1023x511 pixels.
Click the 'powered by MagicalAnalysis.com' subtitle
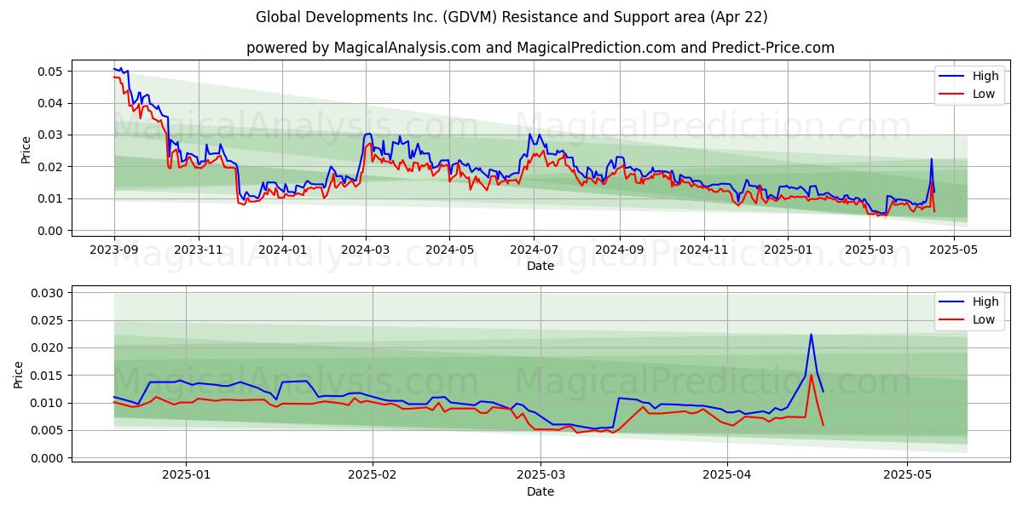(540, 48)
